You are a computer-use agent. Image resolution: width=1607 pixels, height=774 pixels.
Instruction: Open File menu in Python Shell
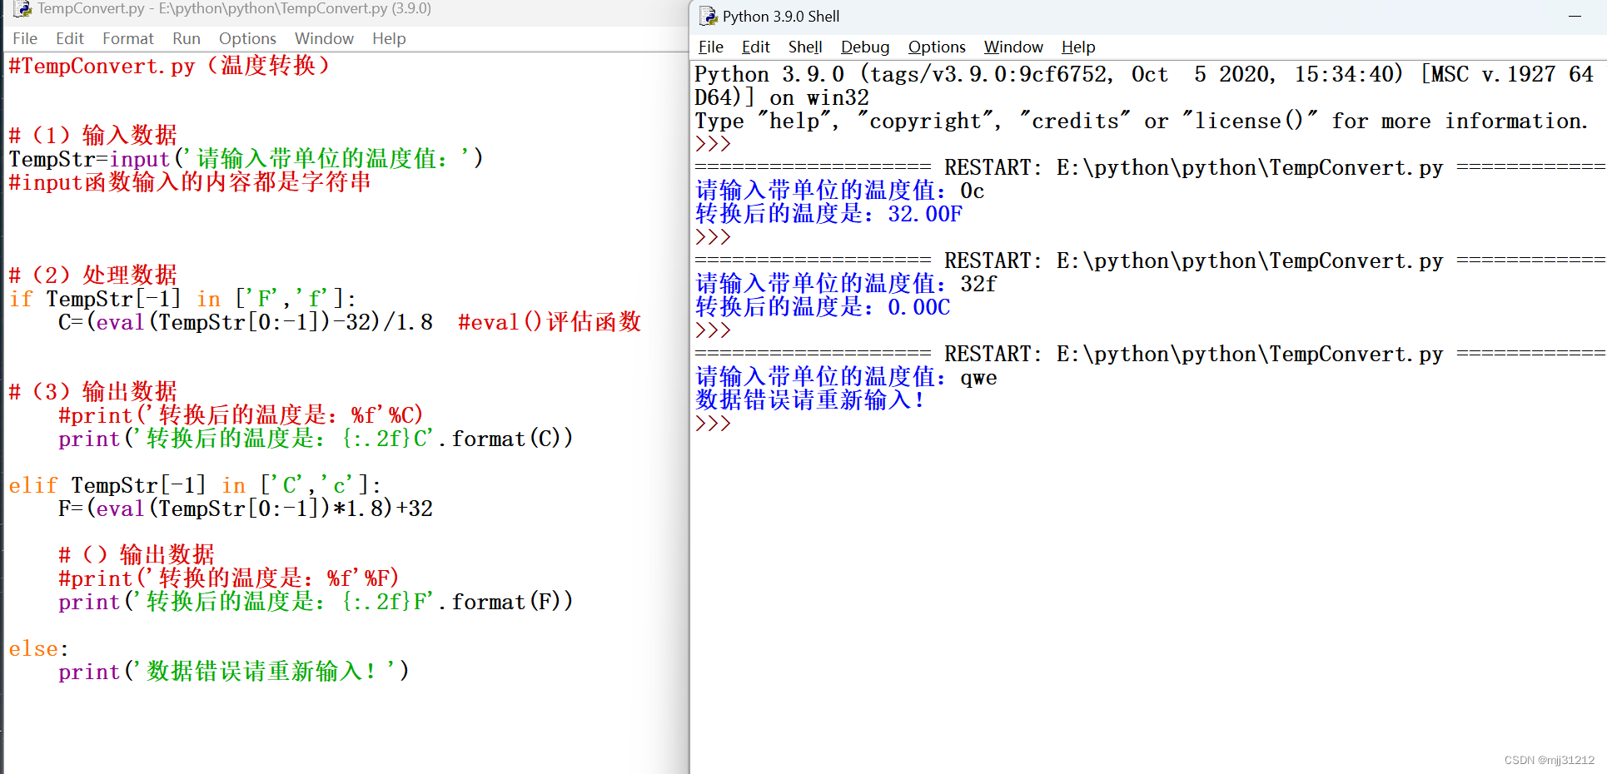pyautogui.click(x=711, y=47)
